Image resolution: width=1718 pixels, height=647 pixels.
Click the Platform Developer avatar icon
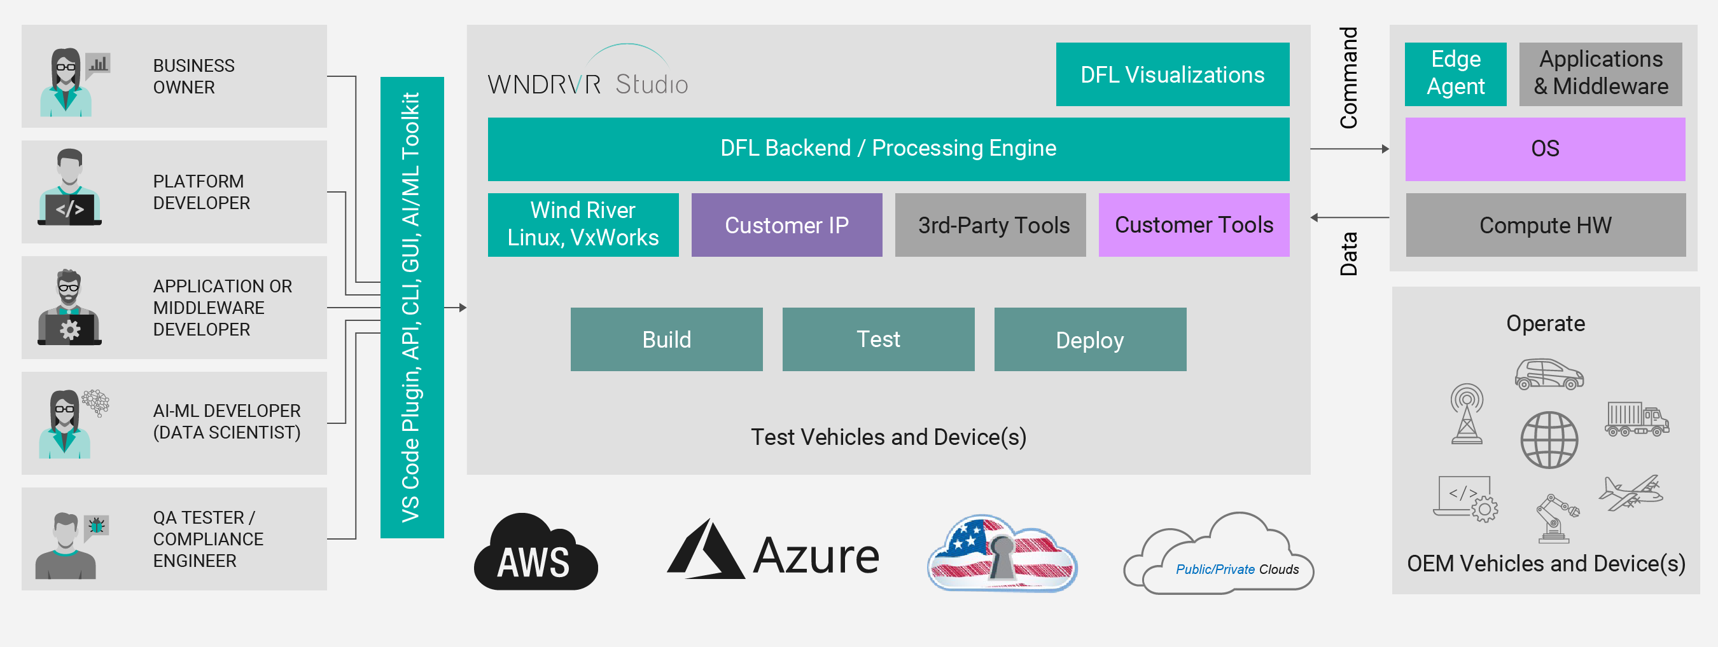[69, 187]
